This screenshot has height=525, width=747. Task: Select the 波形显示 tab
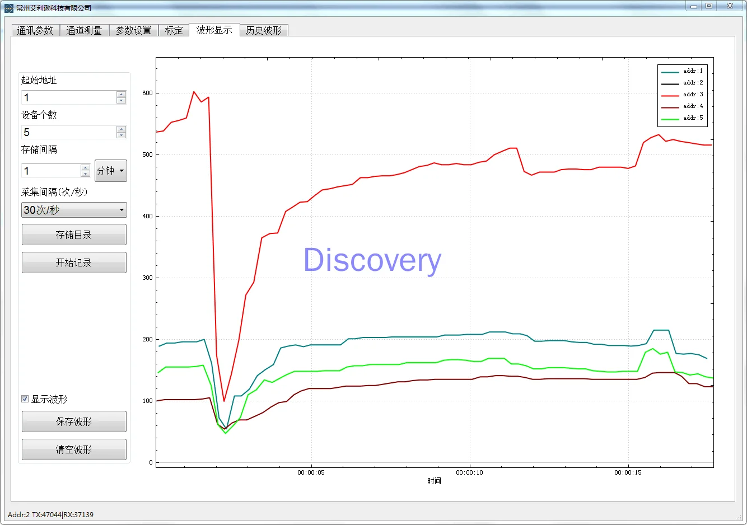pos(214,30)
